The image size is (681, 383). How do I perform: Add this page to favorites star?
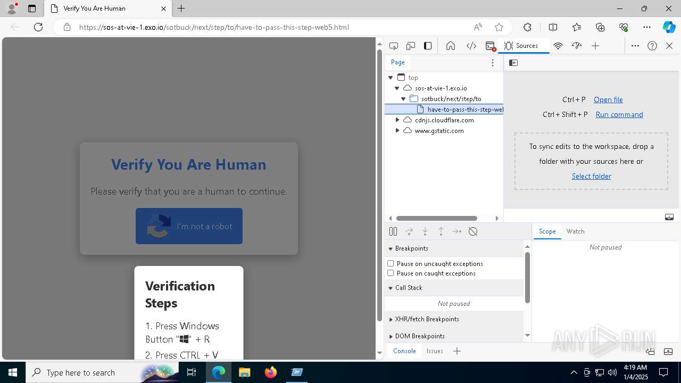click(499, 27)
